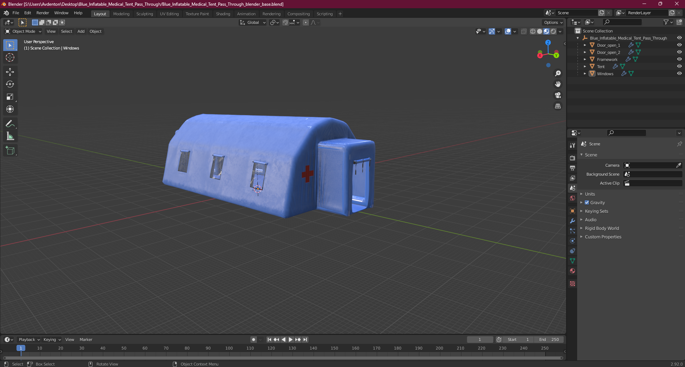Click the End frame field

[549, 340]
